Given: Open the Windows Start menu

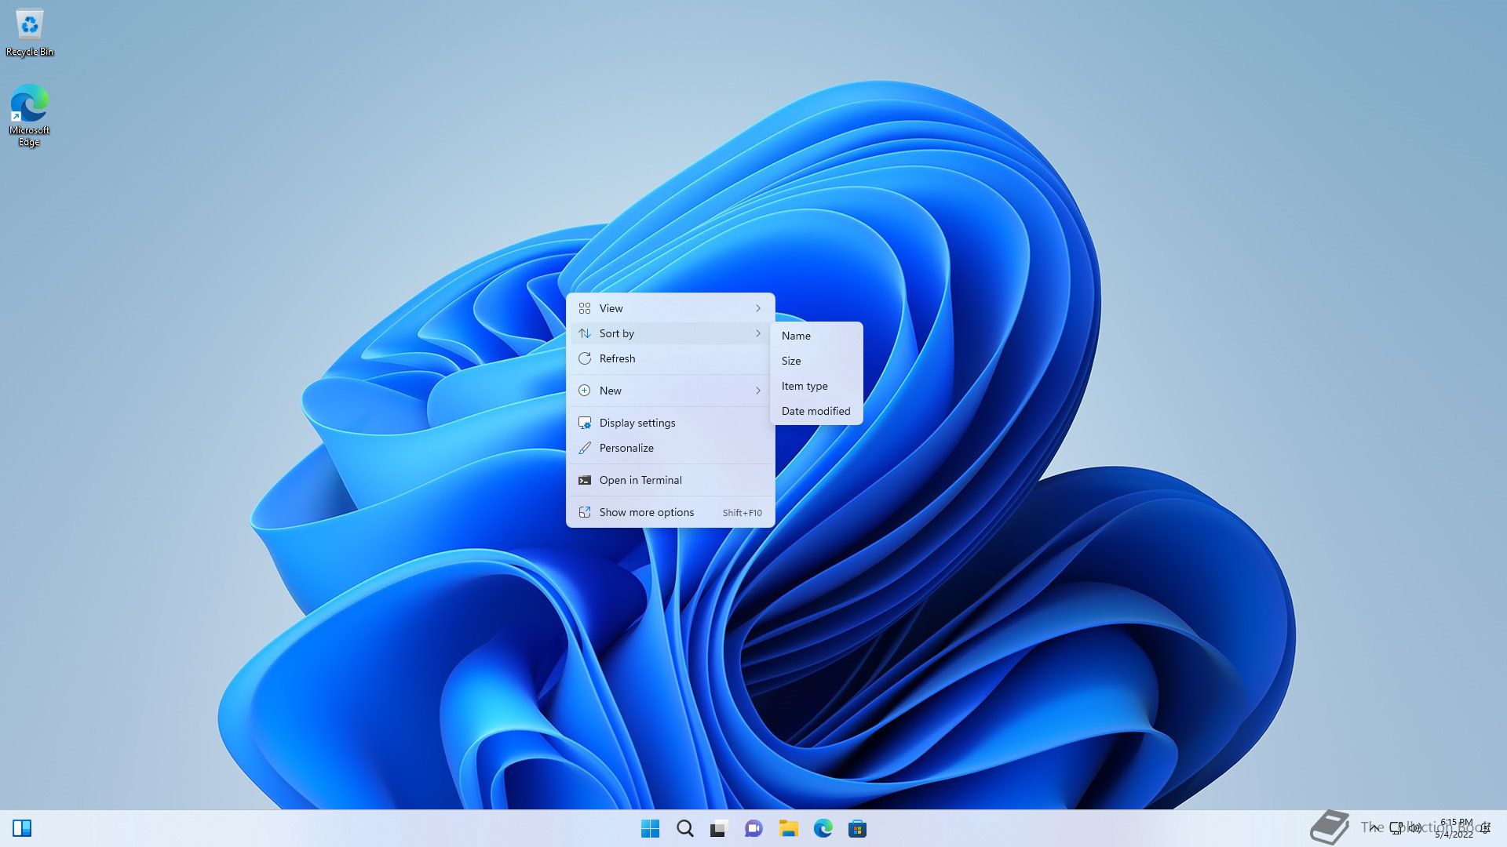Looking at the screenshot, I should coord(650,828).
